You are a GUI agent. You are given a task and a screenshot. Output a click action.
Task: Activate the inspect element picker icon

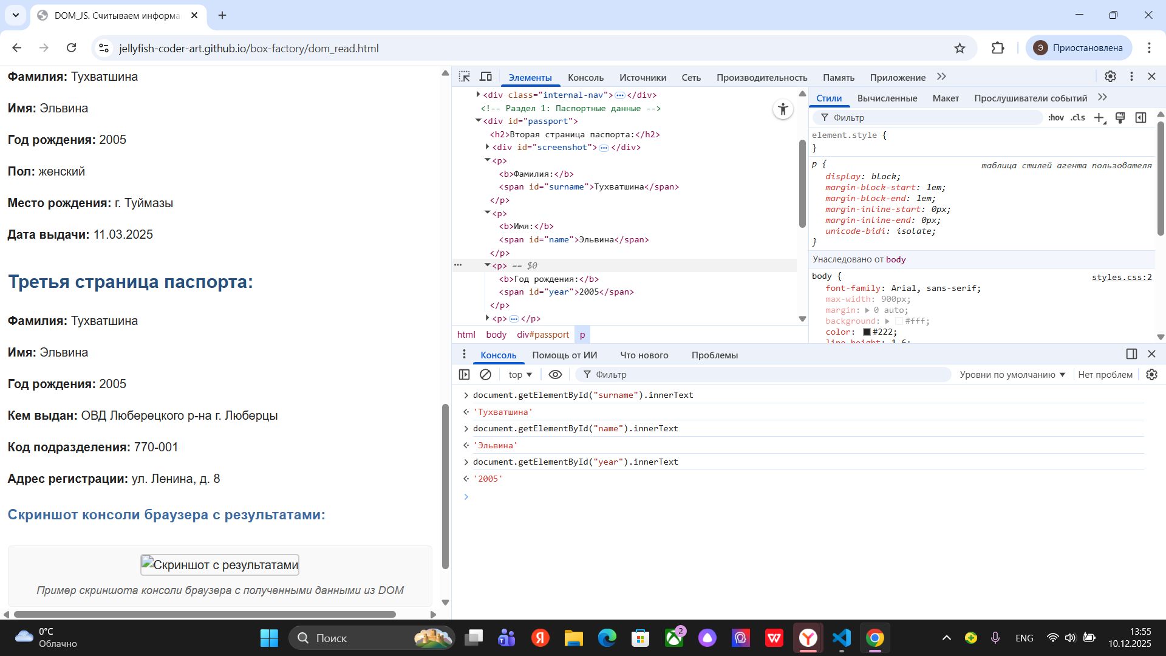[465, 77]
